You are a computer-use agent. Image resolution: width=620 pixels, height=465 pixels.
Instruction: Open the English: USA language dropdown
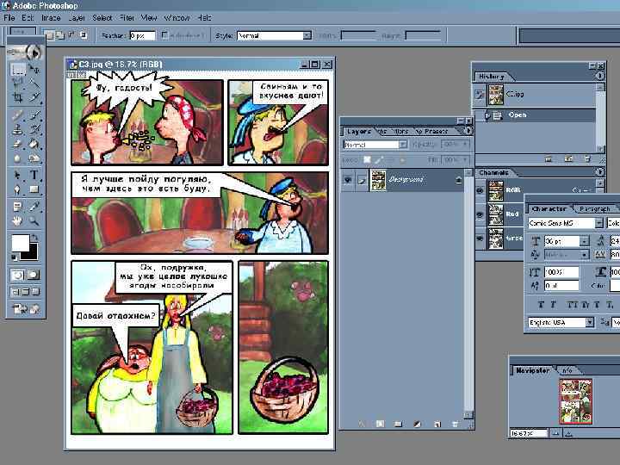pos(589,323)
